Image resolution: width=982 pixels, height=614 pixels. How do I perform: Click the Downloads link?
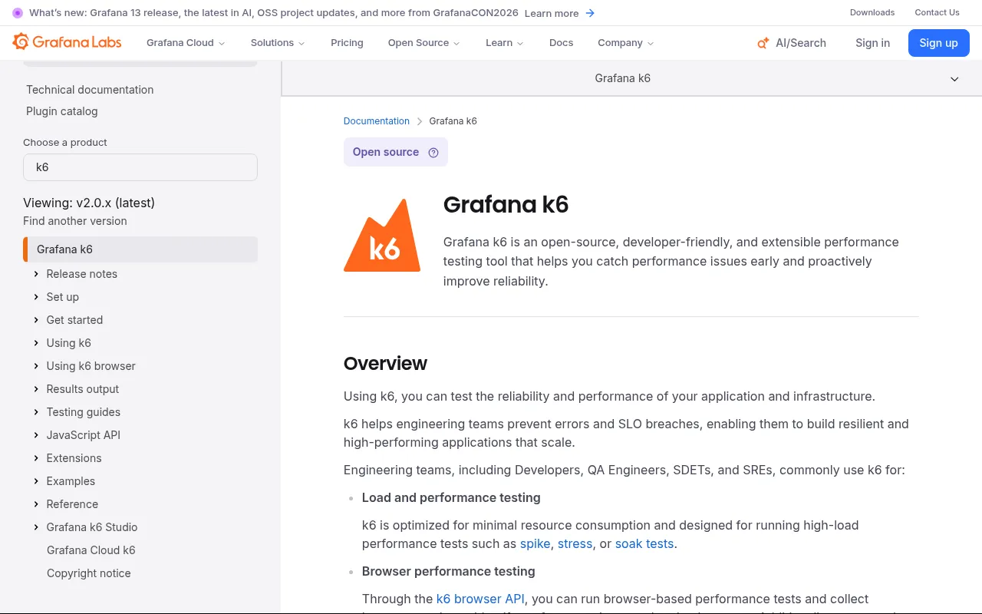pyautogui.click(x=872, y=12)
